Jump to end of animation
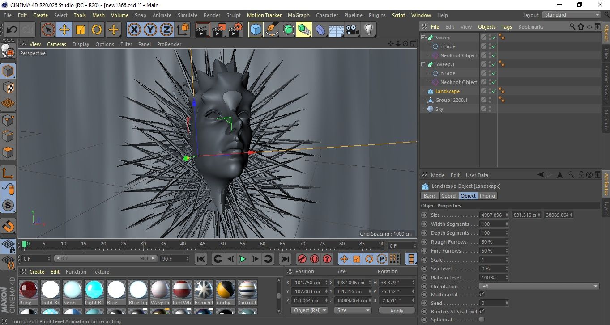 [x=285, y=259]
